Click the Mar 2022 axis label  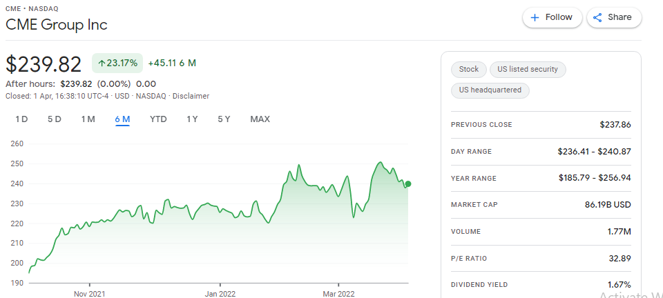click(338, 293)
